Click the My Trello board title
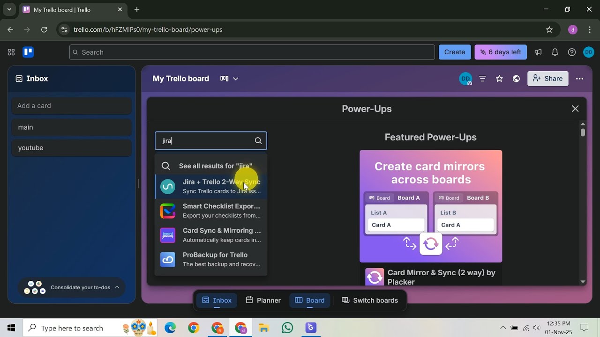Image resolution: width=600 pixels, height=337 pixels. pos(181,79)
